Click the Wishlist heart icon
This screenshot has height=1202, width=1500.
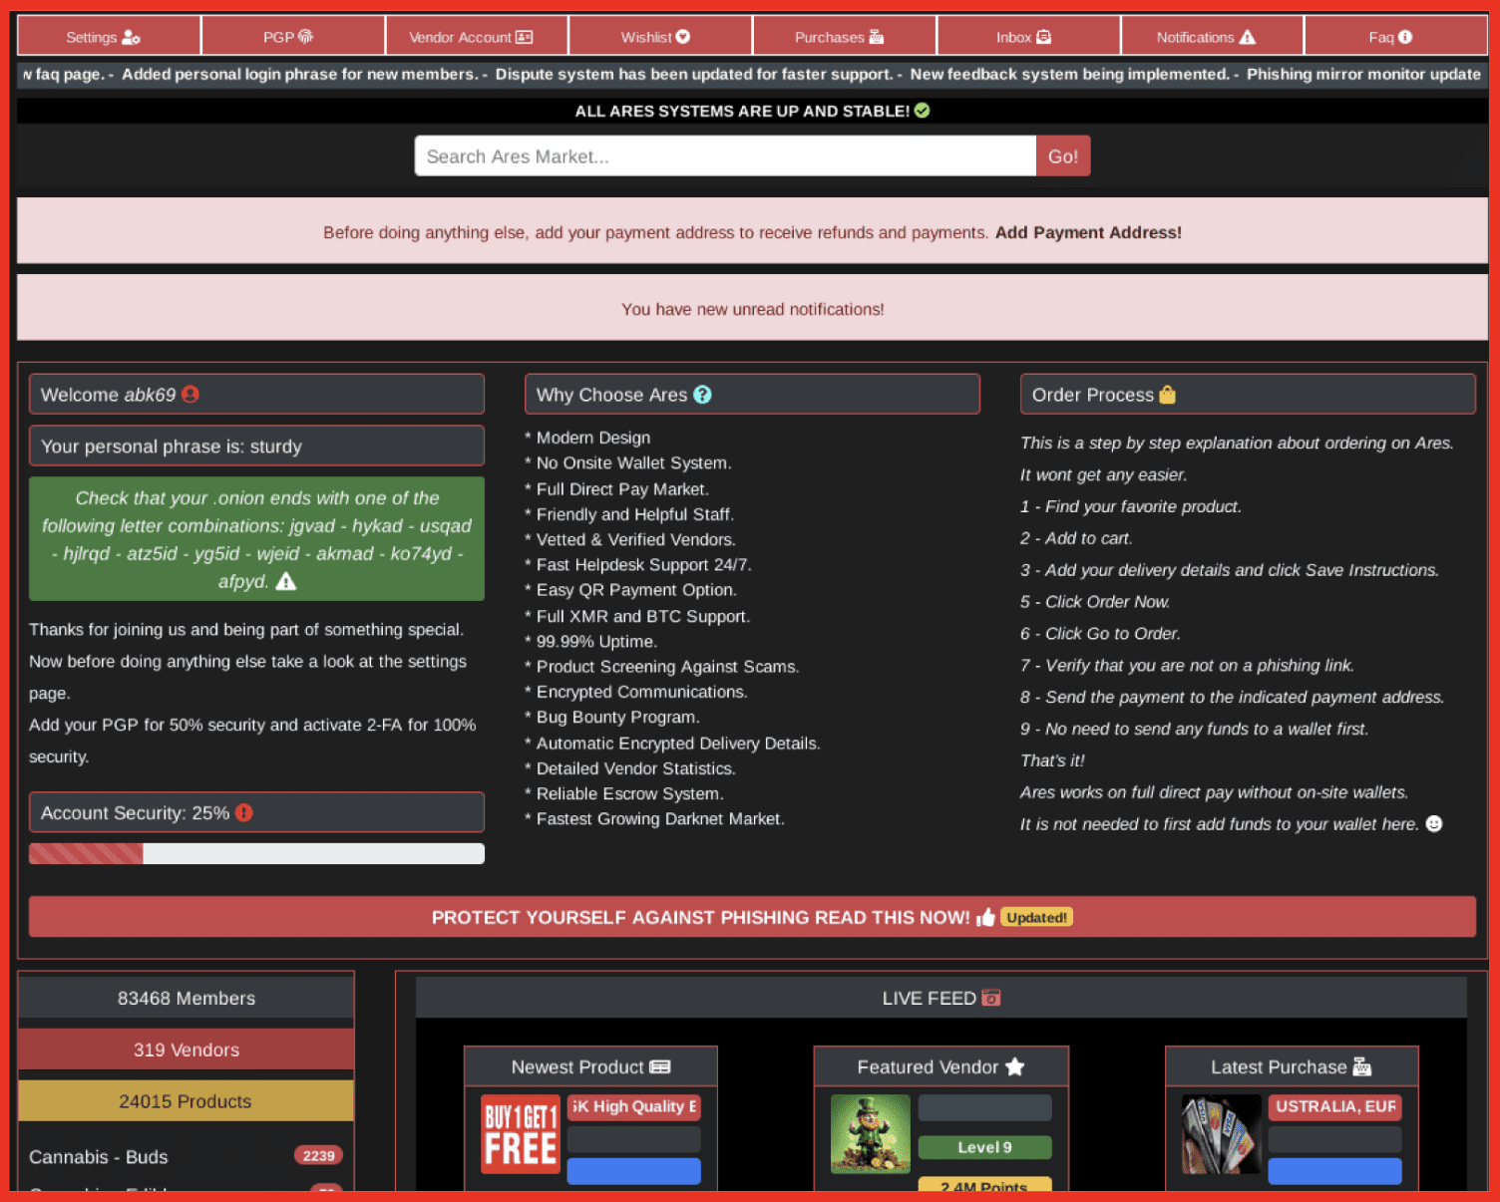[x=683, y=37]
